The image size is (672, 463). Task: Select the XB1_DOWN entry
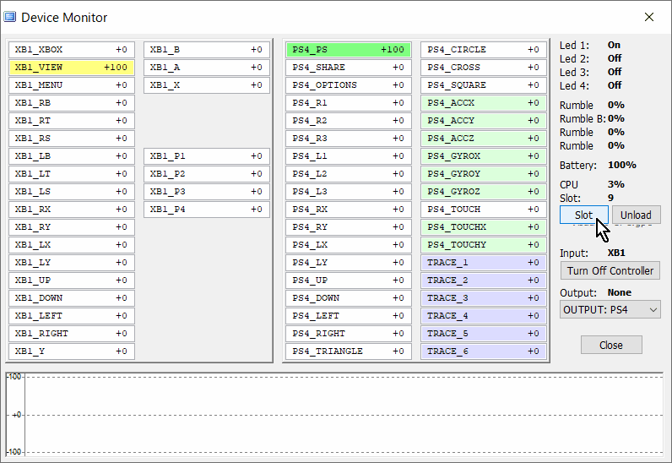click(72, 298)
